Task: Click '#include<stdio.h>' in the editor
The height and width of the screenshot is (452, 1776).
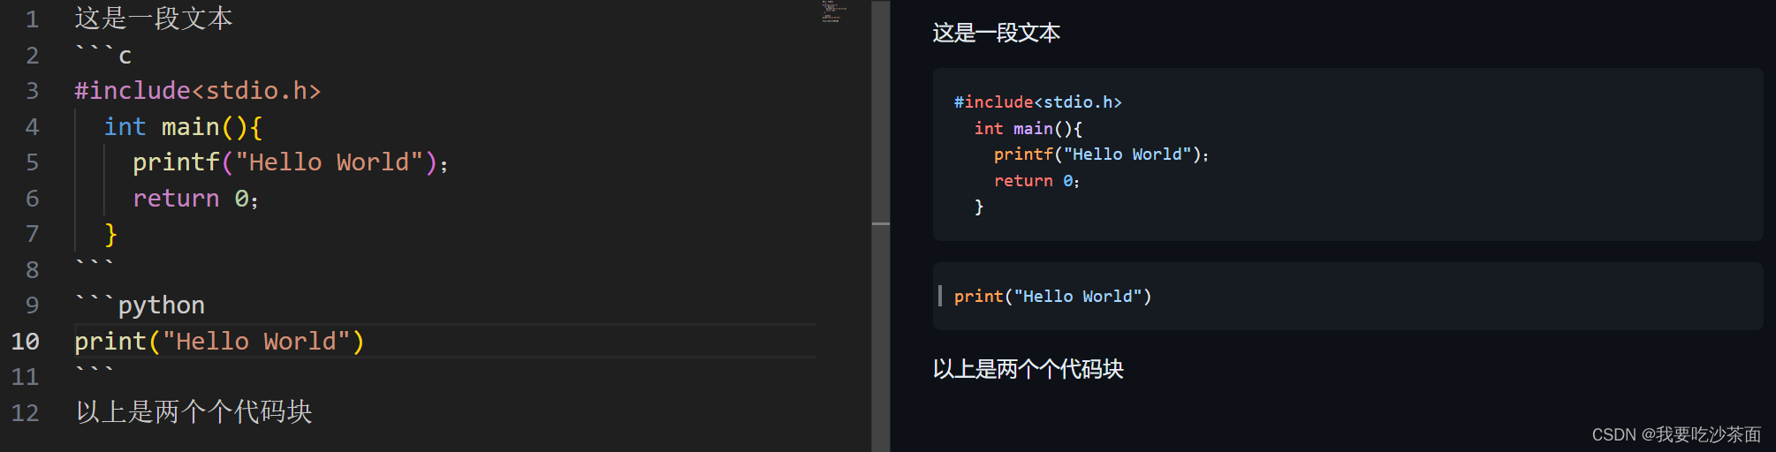Action: [198, 91]
